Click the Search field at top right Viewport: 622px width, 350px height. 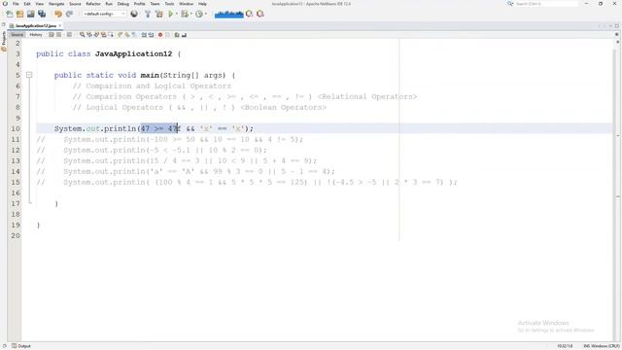click(546, 4)
